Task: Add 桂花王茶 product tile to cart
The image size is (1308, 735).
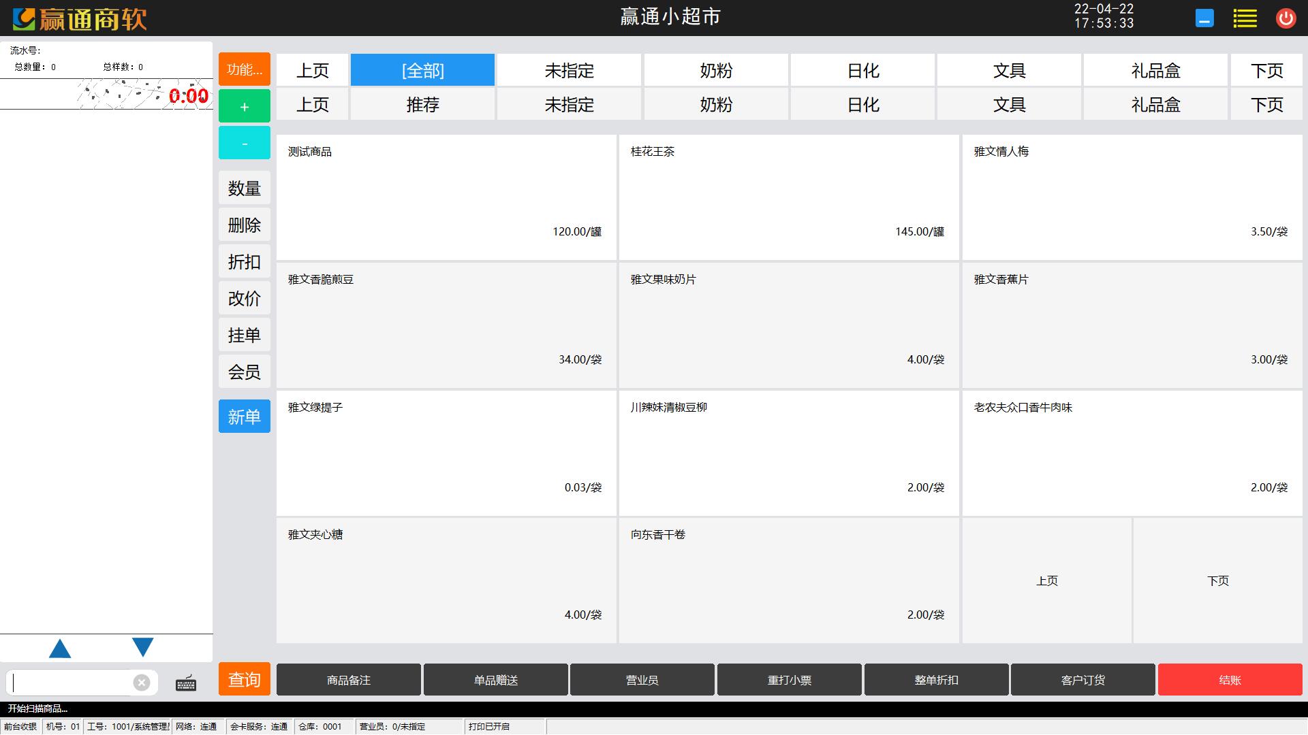Action: pos(788,197)
